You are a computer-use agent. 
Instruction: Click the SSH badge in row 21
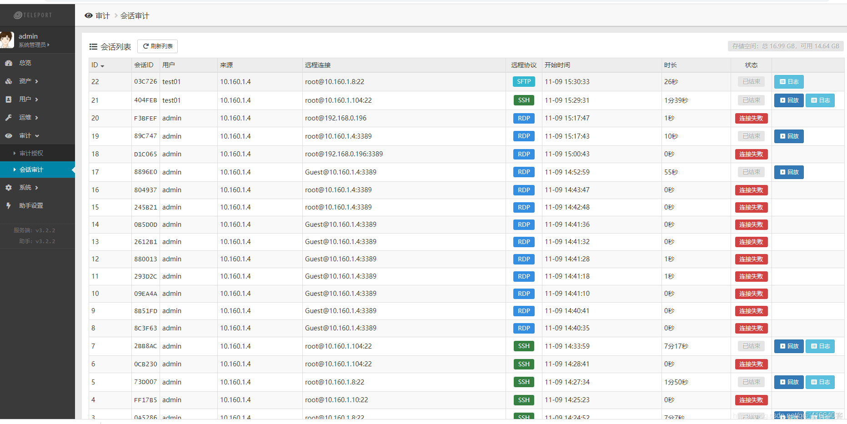(x=524, y=100)
